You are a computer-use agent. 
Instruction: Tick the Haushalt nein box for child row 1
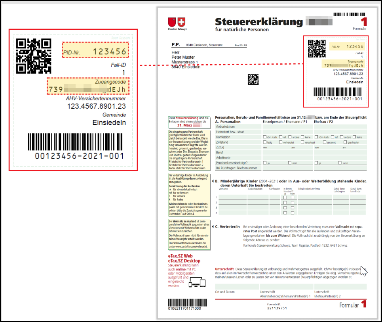[x=293, y=197]
